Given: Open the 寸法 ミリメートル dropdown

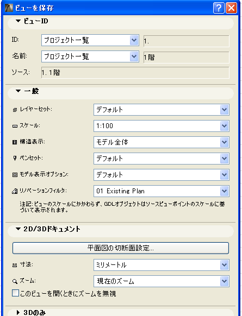Looking at the screenshot, I should 162,265.
